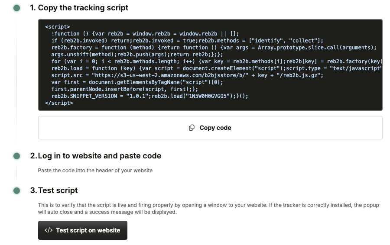Click the code brackets icon on Test script button

49,230
